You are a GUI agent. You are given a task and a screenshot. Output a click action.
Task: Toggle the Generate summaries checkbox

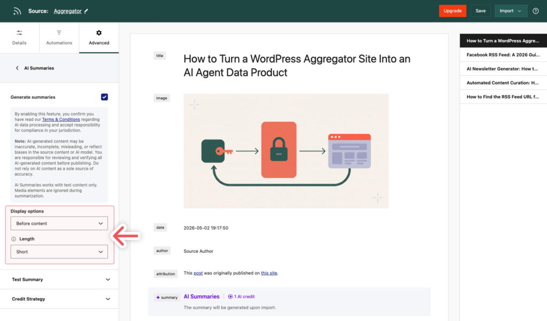104,97
